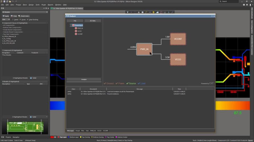Image resolution: width=254 pixels, height=142 pixels.
Task: Pin the PCB panel
Action: click(x=46, y=8)
